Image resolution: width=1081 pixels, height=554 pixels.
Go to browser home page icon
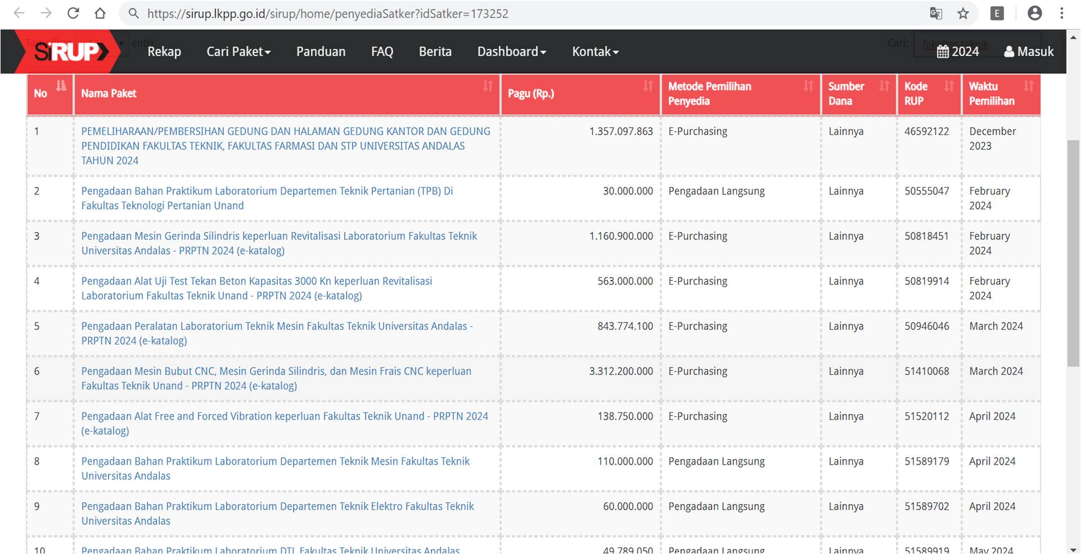[x=100, y=13]
